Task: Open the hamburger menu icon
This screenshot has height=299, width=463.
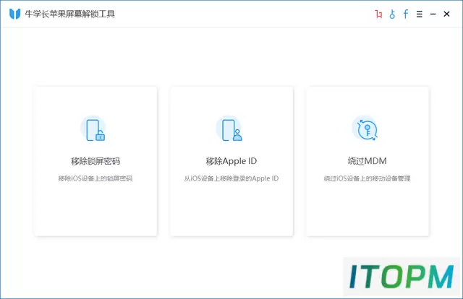Action: pos(420,14)
